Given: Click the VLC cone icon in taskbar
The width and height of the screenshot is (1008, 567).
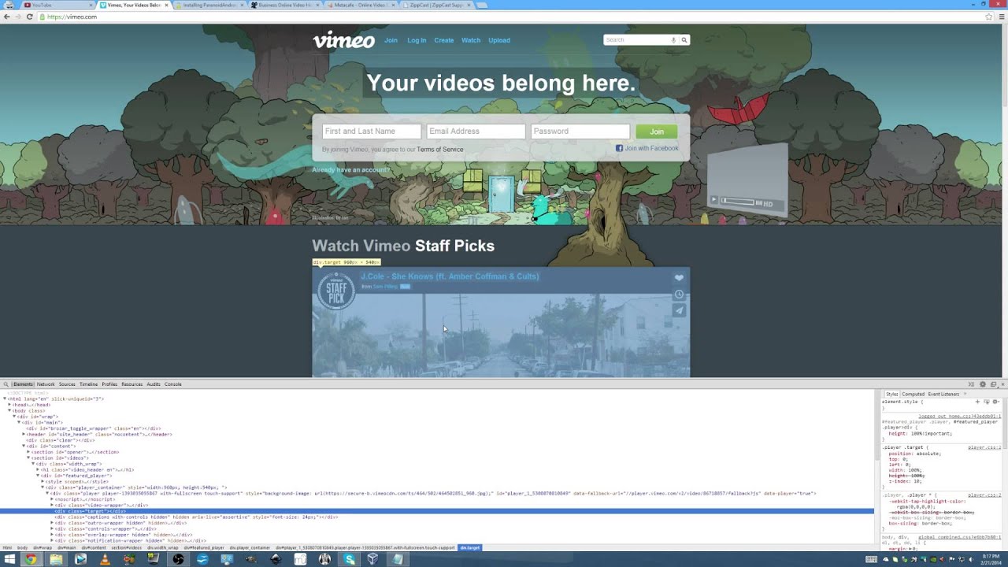Looking at the screenshot, I should coord(105,559).
